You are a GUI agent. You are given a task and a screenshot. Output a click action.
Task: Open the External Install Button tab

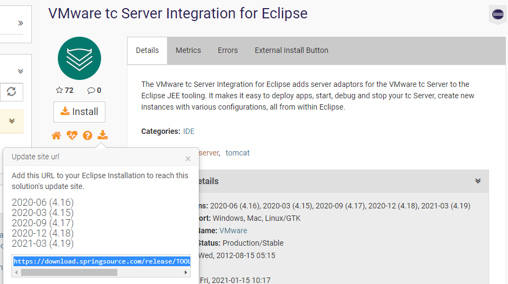(291, 51)
